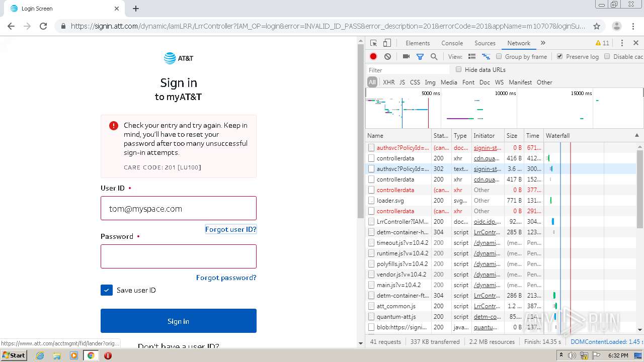Viewport: 644px width, 362px height.
Task: Click Chrome icon in the taskbar
Action: [x=91, y=355]
